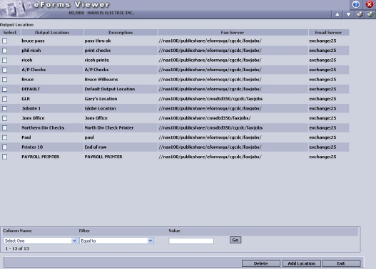
Task: Select the Printer 10 checkbox
Action: pos(4,147)
